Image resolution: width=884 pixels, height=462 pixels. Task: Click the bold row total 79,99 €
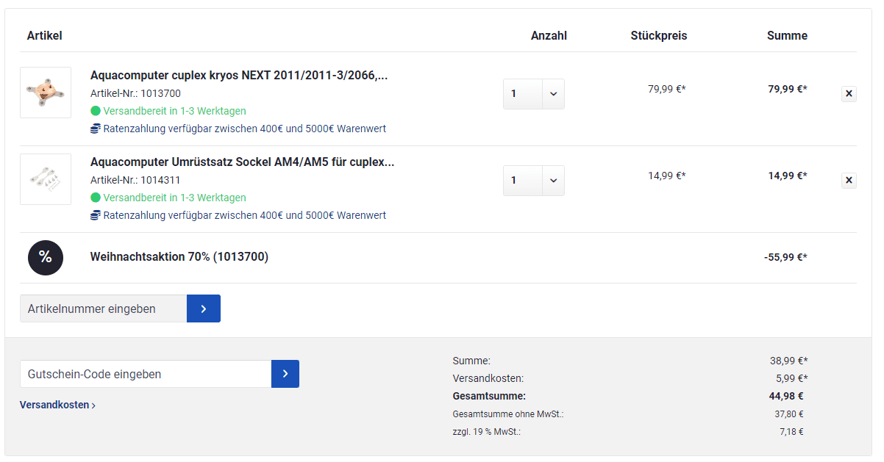click(788, 89)
